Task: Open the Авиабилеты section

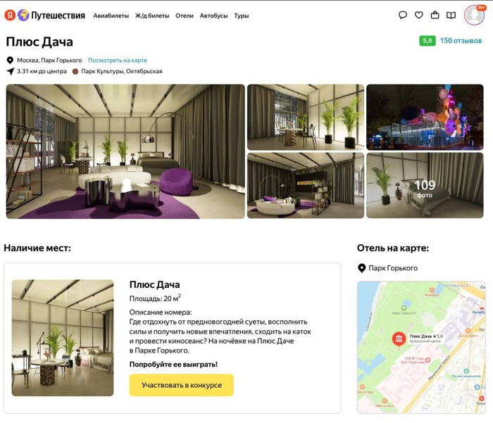Action: 111,15
